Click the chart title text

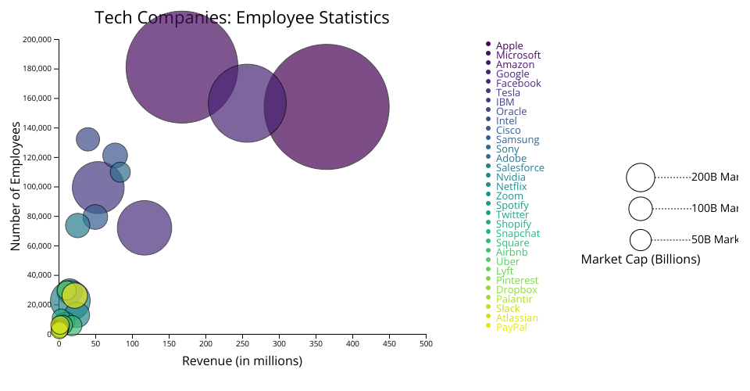click(x=241, y=17)
